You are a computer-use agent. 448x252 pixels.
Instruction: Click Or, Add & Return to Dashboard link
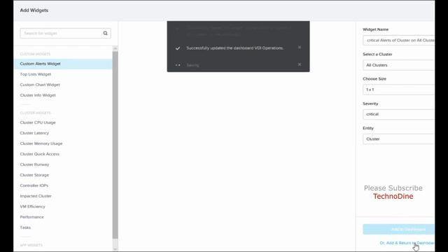(407, 243)
